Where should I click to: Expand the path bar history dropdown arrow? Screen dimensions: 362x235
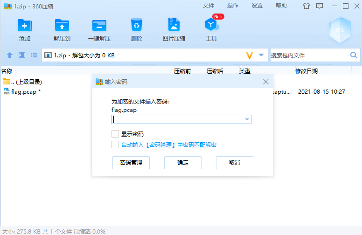(x=261, y=55)
